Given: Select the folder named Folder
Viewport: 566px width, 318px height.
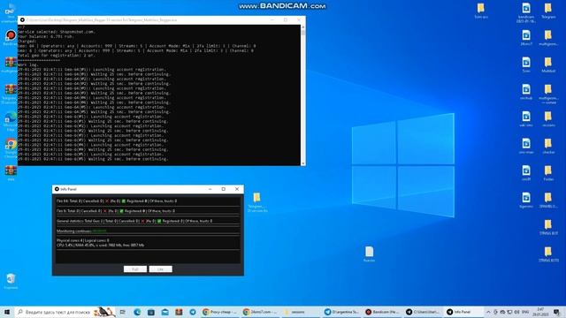Looking at the screenshot, I should click(548, 173).
